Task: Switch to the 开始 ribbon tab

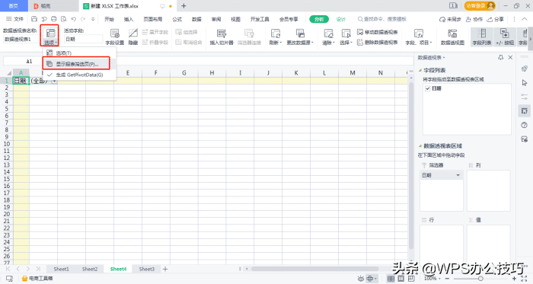Action: coord(109,19)
